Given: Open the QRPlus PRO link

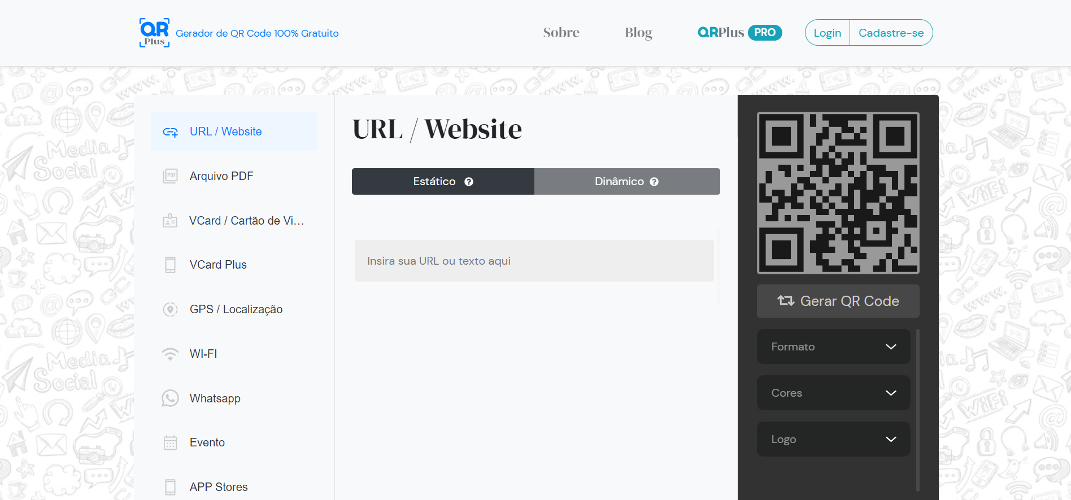Looking at the screenshot, I should point(739,33).
